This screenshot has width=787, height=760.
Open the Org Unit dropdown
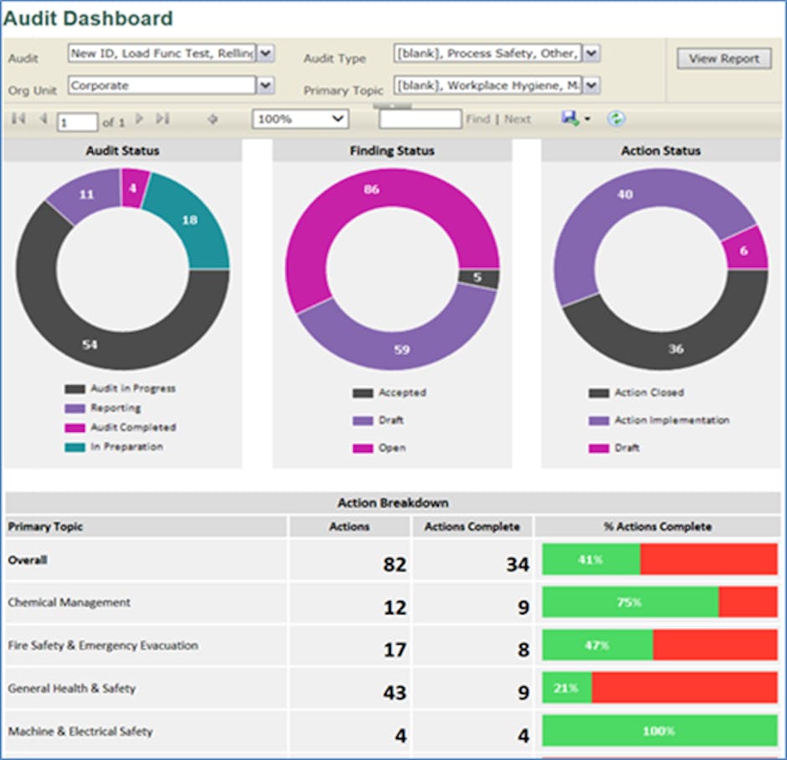265,85
